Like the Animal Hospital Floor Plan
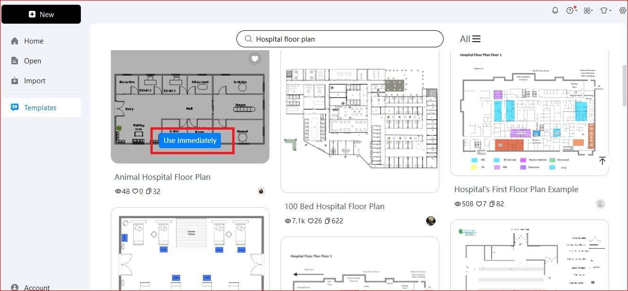 pos(135,192)
